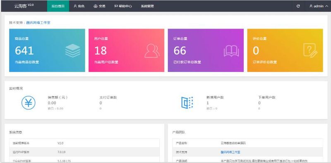331x163 pixels.
Task: Click the 产品团队 section heading
Action: click(179, 132)
